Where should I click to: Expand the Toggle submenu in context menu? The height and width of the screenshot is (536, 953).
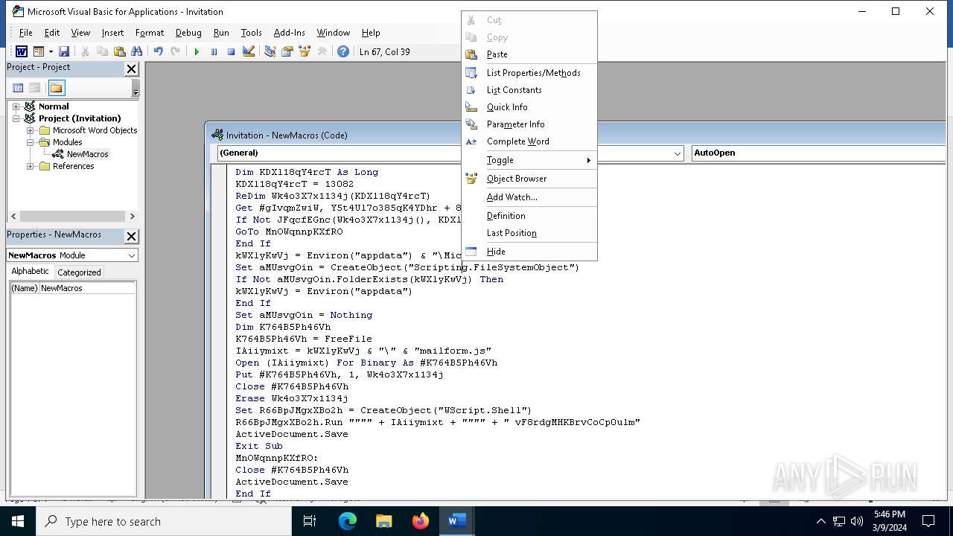(529, 160)
